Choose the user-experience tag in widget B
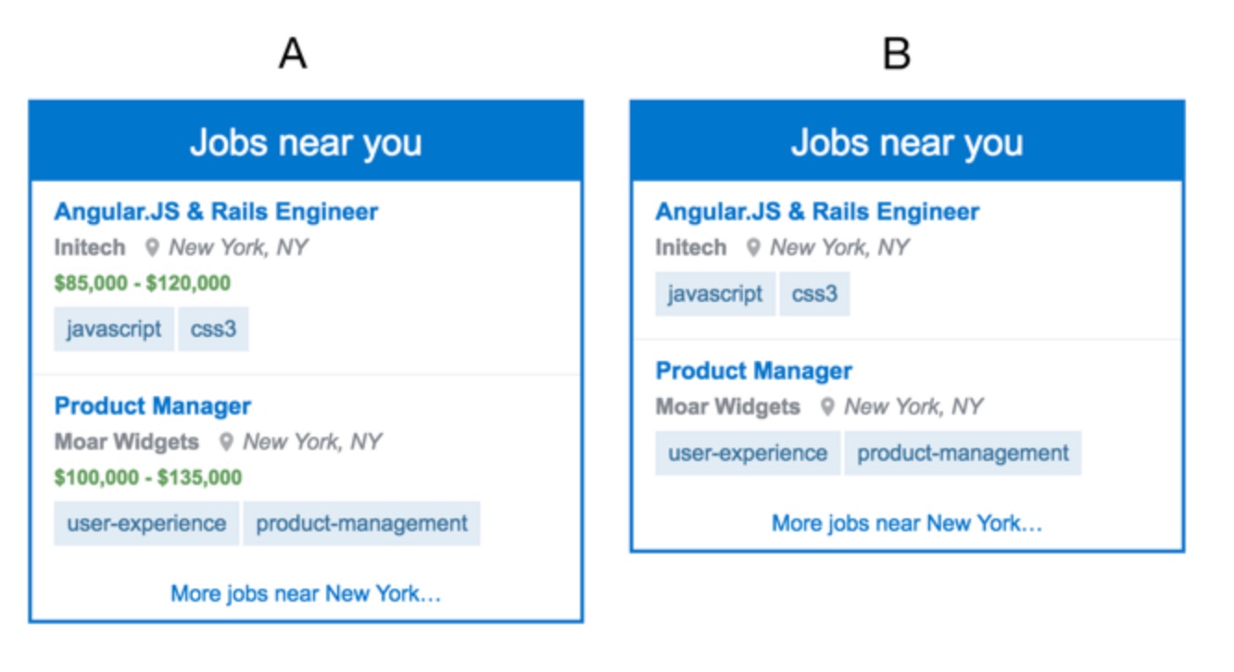1234x672 pixels. (748, 454)
